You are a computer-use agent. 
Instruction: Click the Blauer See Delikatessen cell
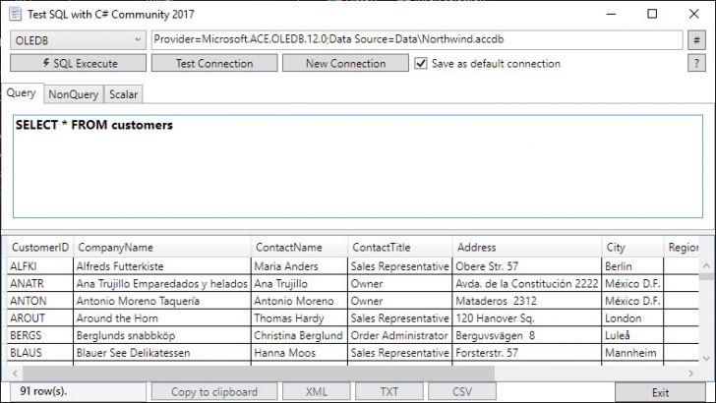pos(161,353)
